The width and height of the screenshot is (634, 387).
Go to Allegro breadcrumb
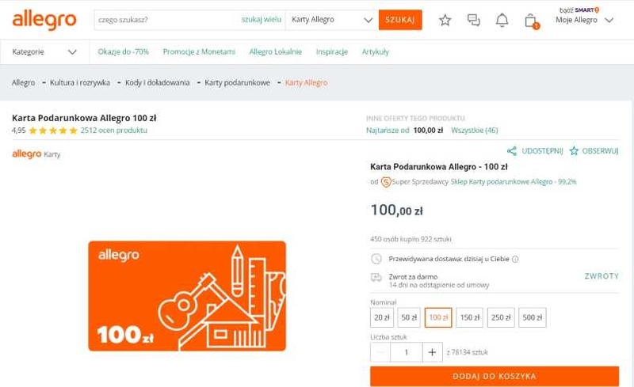click(x=24, y=82)
